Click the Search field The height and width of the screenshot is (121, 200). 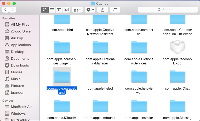(168, 10)
